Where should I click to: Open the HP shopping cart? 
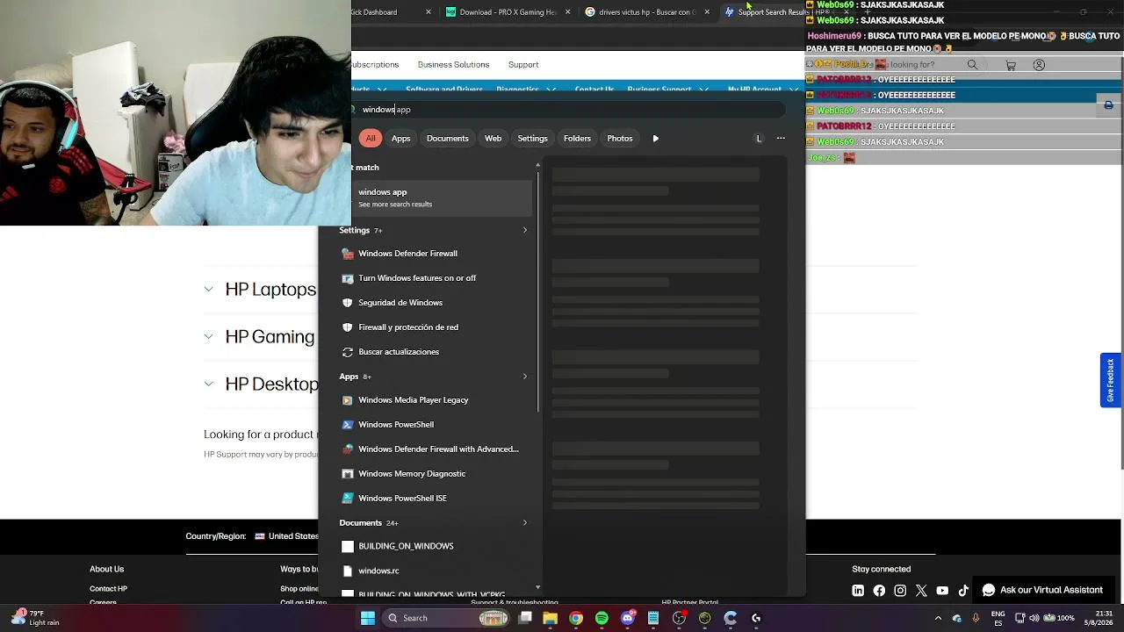[1011, 65]
